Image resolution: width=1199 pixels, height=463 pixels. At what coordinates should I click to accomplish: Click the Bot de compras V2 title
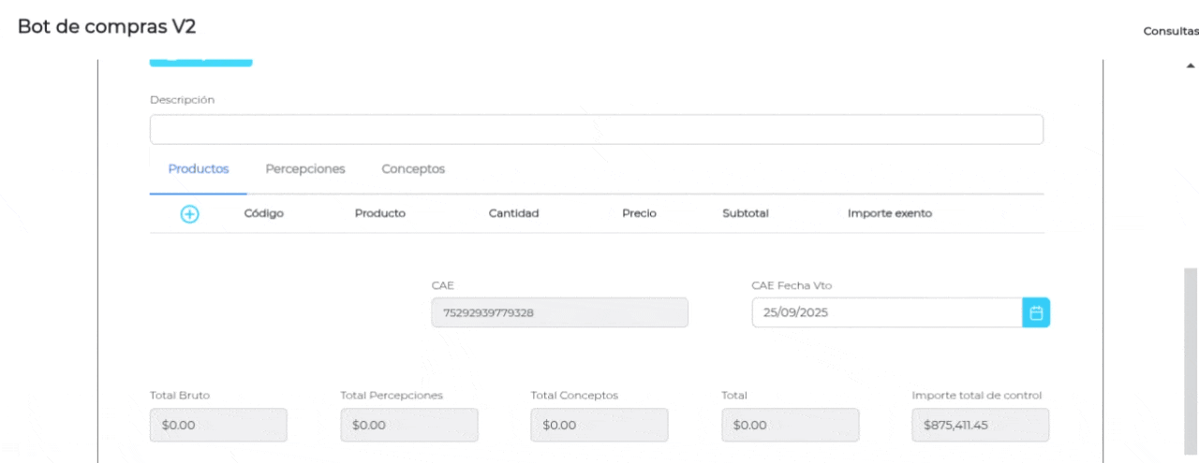click(107, 26)
